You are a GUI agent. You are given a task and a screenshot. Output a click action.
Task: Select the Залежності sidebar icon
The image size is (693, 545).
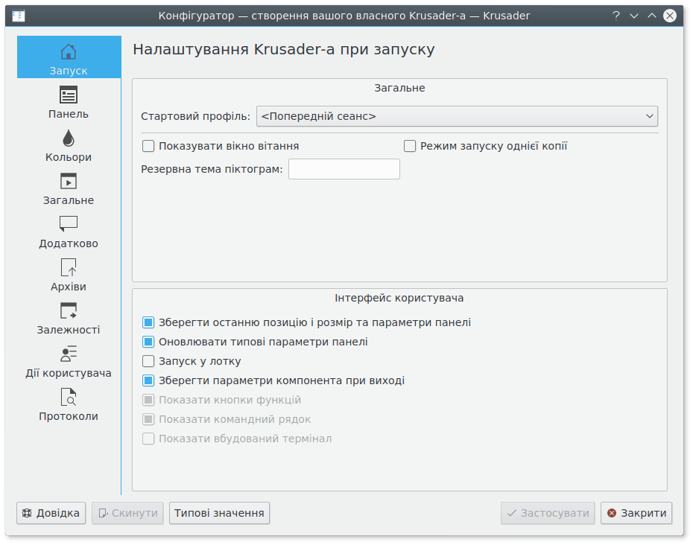pos(69,311)
